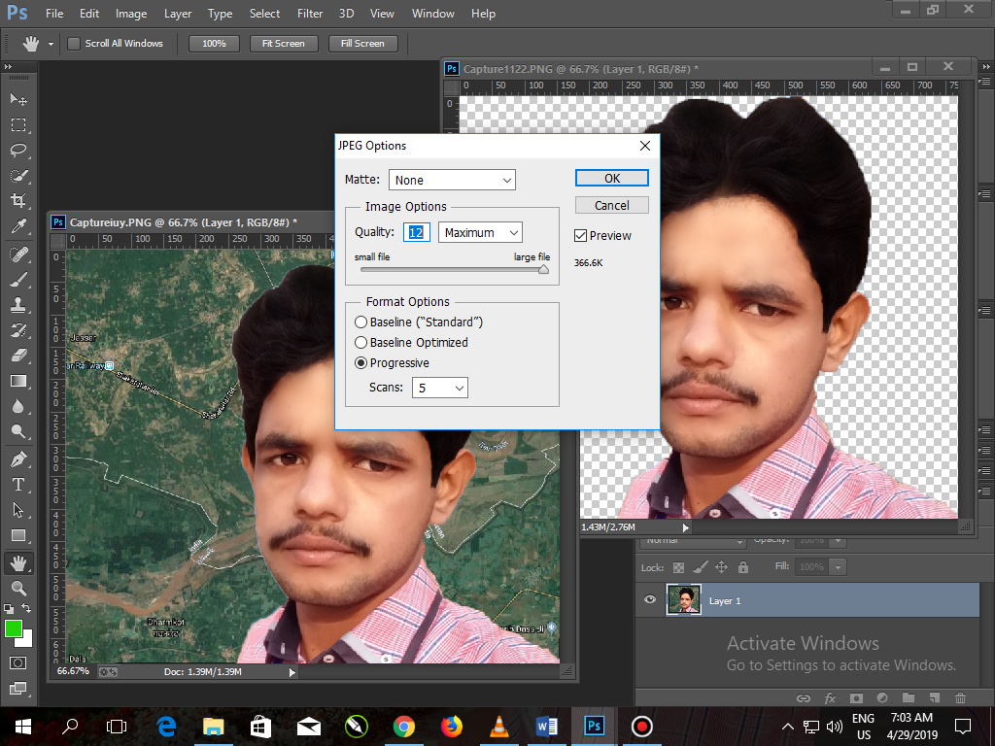
Task: Select Baseline Optimized format option
Action: (x=361, y=343)
